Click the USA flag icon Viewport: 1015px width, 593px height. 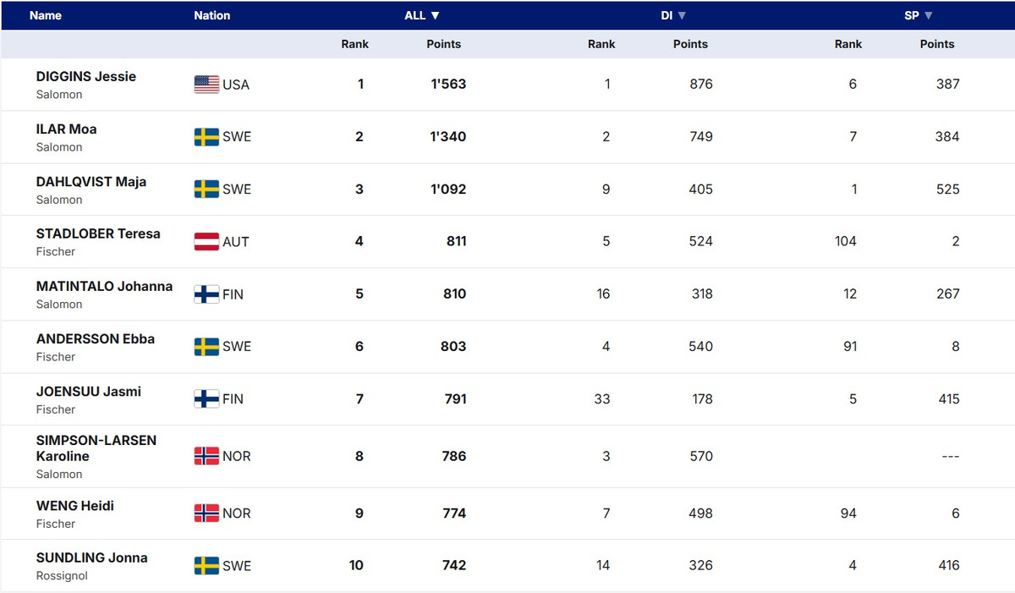coord(206,85)
